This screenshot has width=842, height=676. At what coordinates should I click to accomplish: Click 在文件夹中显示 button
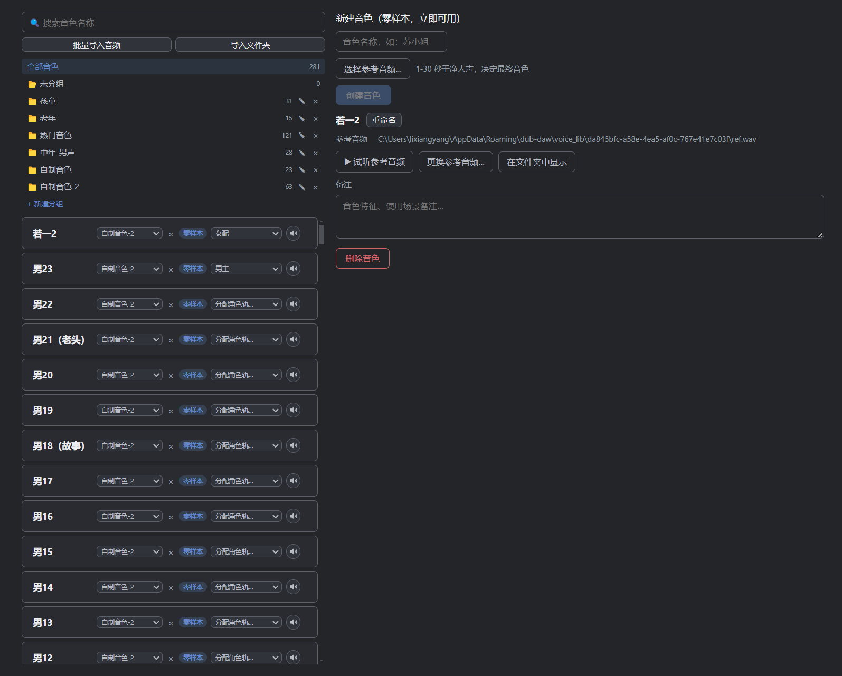tap(537, 162)
